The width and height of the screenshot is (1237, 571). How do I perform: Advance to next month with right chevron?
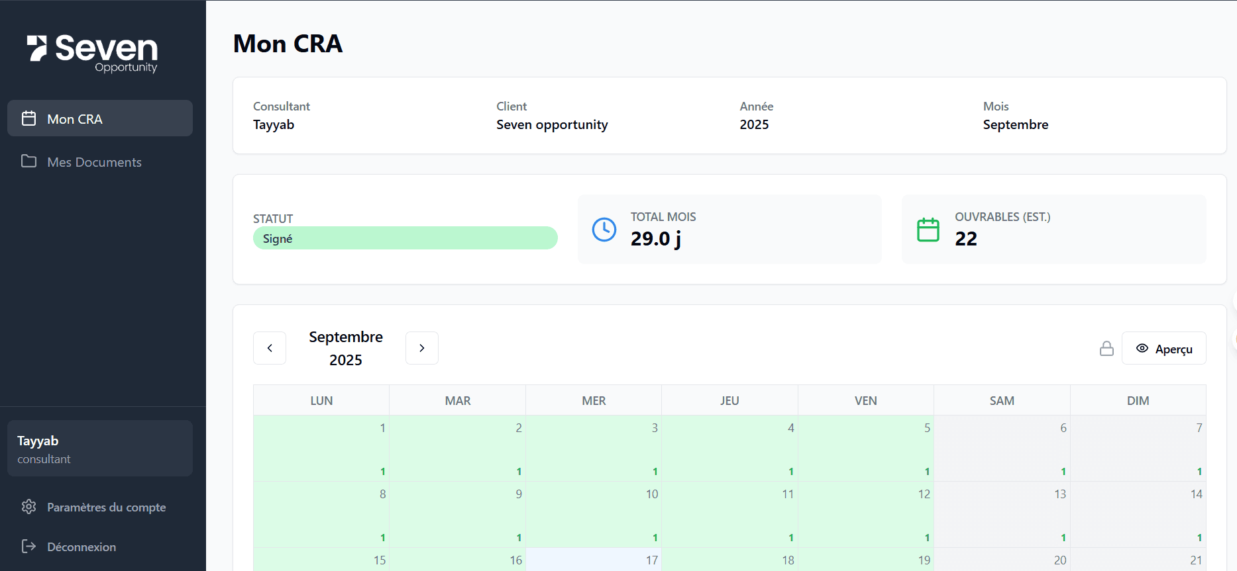point(422,348)
